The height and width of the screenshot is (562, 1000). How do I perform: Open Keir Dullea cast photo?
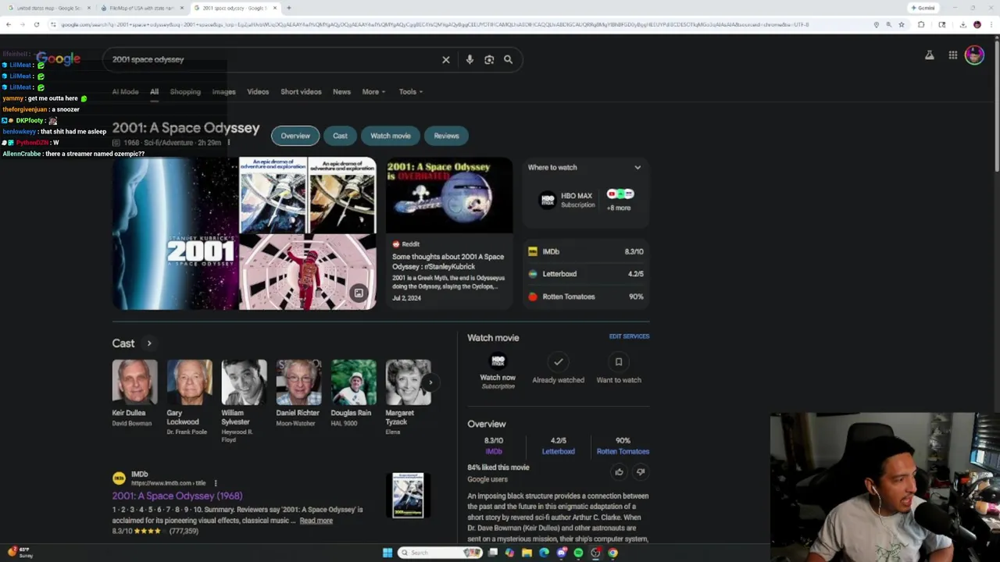coord(134,382)
